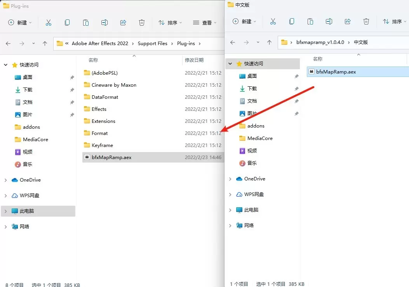Collapse 快速访问 in the 中文版 window sidebar
409x287 pixels.
230,64
